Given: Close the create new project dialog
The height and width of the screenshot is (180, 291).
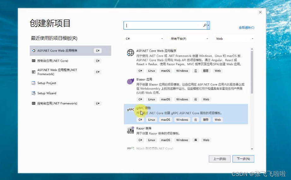Looking at the screenshot, I should [x=260, y=12].
